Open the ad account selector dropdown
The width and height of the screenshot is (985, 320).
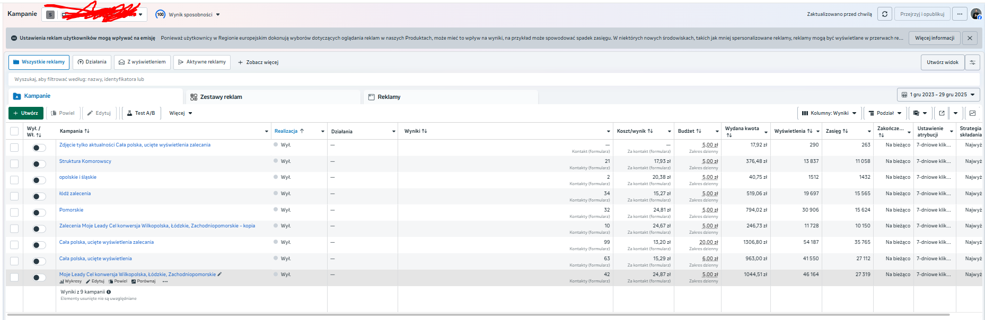pos(94,14)
